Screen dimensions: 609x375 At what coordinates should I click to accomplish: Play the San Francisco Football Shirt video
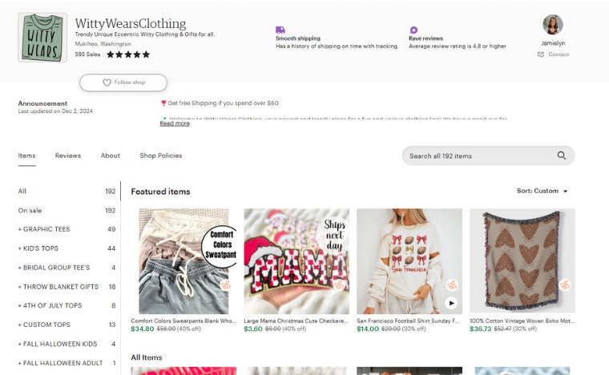[451, 303]
